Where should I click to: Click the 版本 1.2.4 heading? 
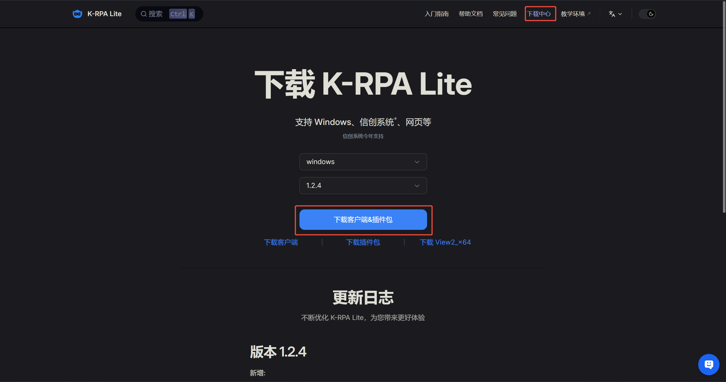278,352
